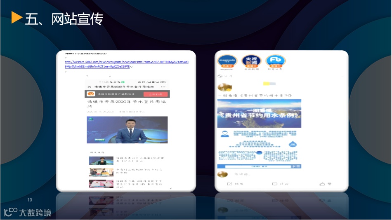Open the three-dot more menu in article header

coord(163,87)
